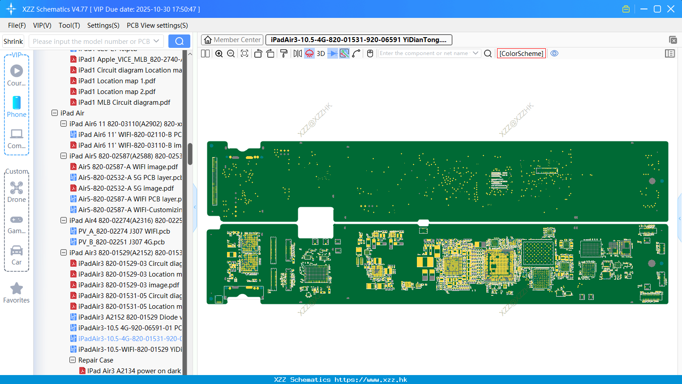Open iPad1 MLB Circuit diagram.pdf
Screen dimensions: 682x384
pyautogui.click(x=124, y=102)
